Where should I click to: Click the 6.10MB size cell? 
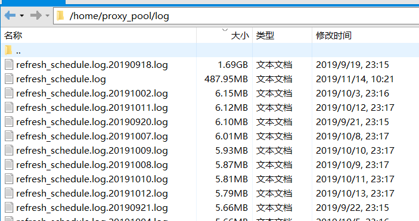click(231, 122)
